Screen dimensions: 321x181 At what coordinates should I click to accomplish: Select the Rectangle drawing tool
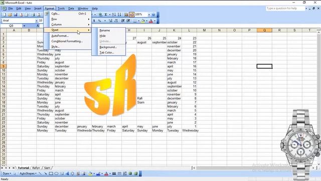(x=51, y=173)
